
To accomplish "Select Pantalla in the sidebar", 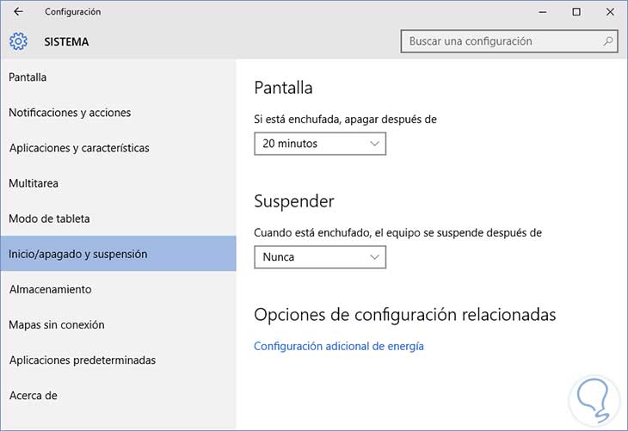I will pos(28,77).
